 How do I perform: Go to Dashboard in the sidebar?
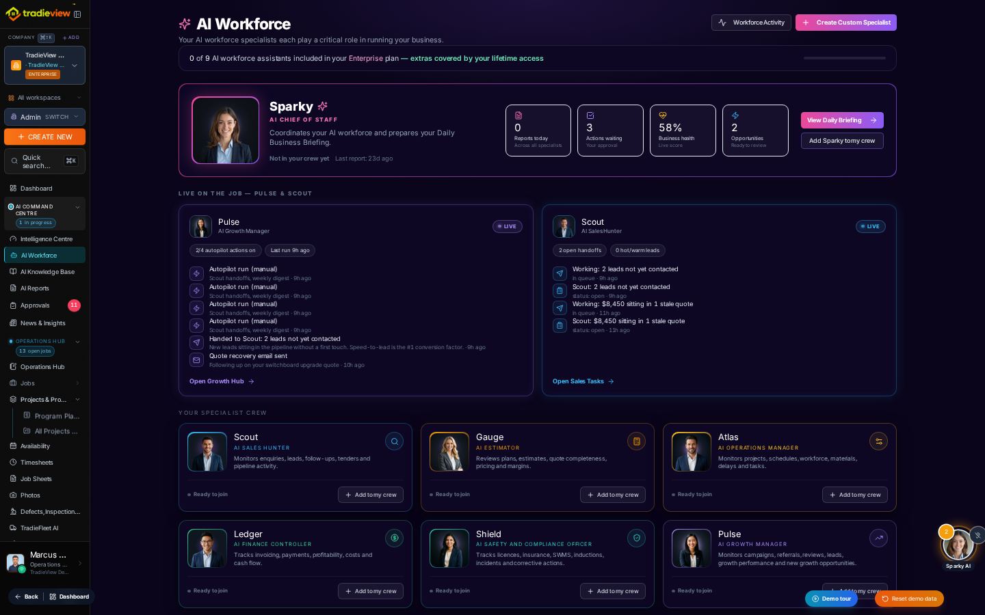[44, 189]
